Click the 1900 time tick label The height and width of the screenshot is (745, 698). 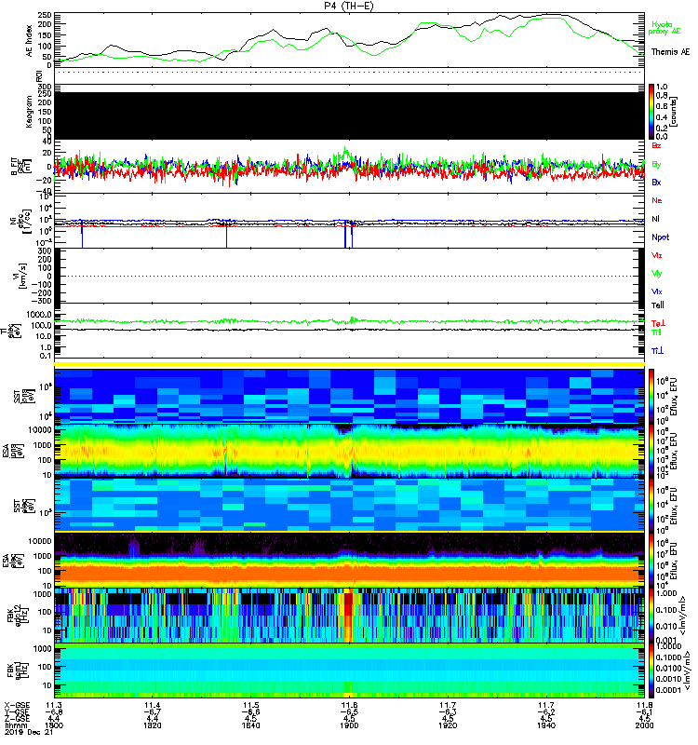(349, 725)
